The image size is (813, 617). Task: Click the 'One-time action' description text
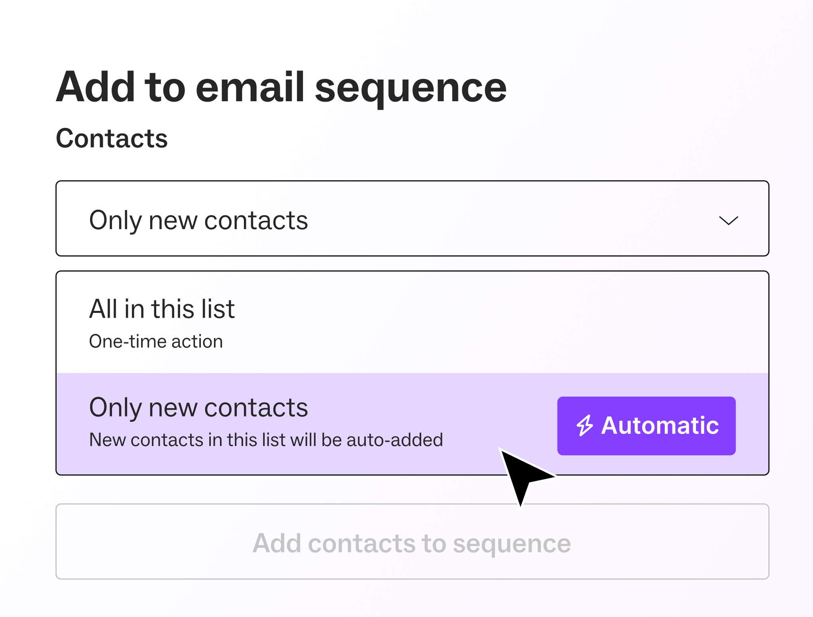pyautogui.click(x=156, y=342)
